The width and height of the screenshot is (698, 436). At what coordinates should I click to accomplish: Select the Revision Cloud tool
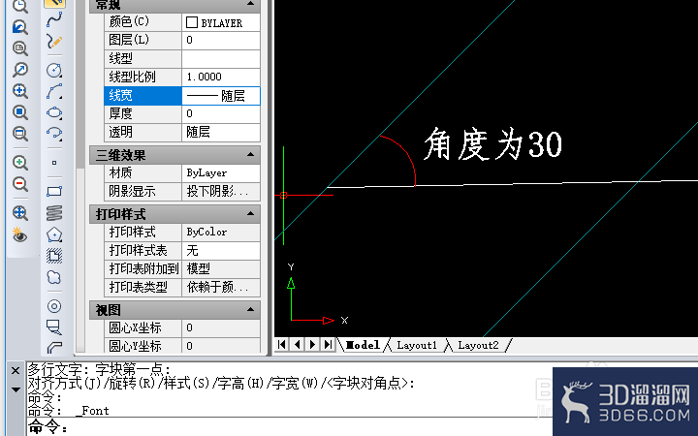point(54,277)
